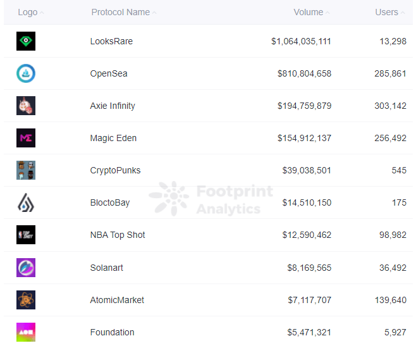
Task: Sort table by Volume column header
Action: 309,12
